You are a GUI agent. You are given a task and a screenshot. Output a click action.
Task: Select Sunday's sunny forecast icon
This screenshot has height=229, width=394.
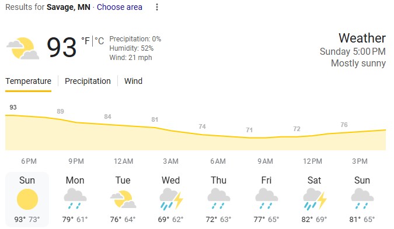27,199
